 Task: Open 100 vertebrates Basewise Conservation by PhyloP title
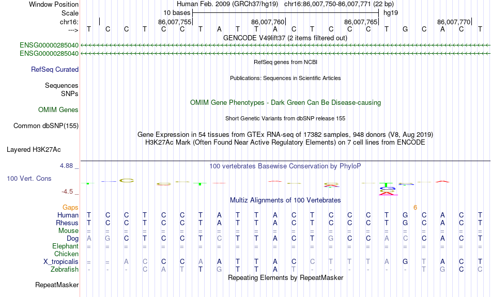click(285, 166)
